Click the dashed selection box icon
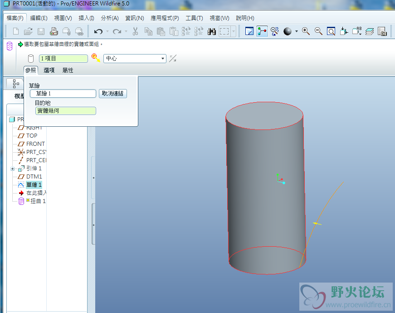Viewport: 395px width, 313px height. click(224, 31)
